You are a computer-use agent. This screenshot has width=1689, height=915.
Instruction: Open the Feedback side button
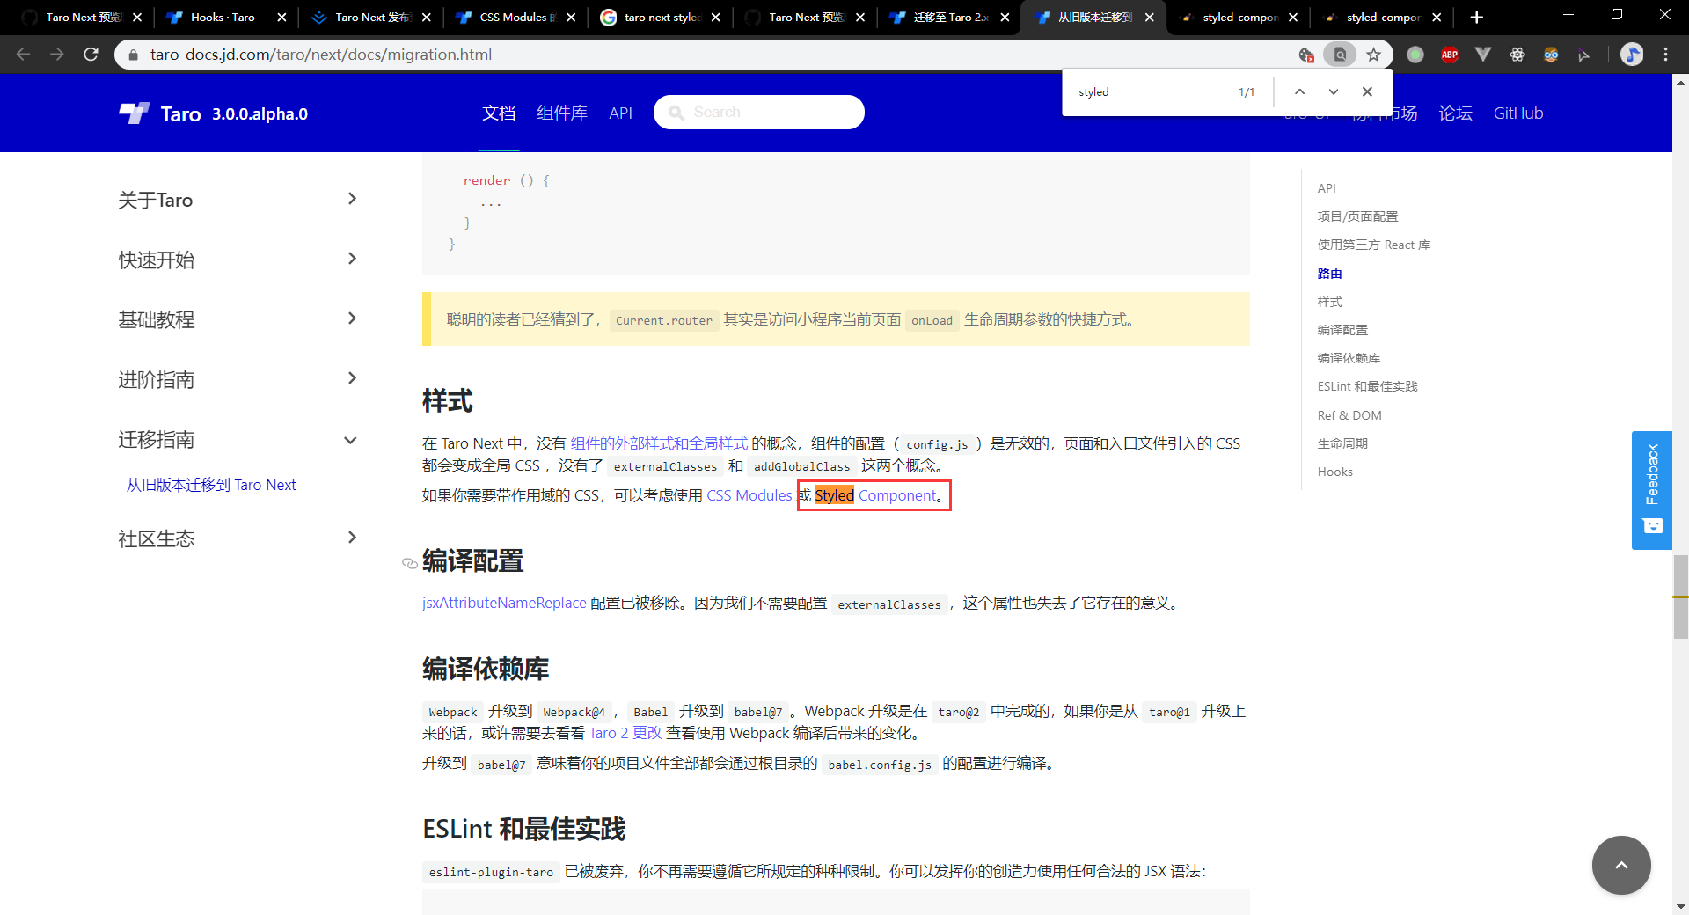click(x=1652, y=490)
